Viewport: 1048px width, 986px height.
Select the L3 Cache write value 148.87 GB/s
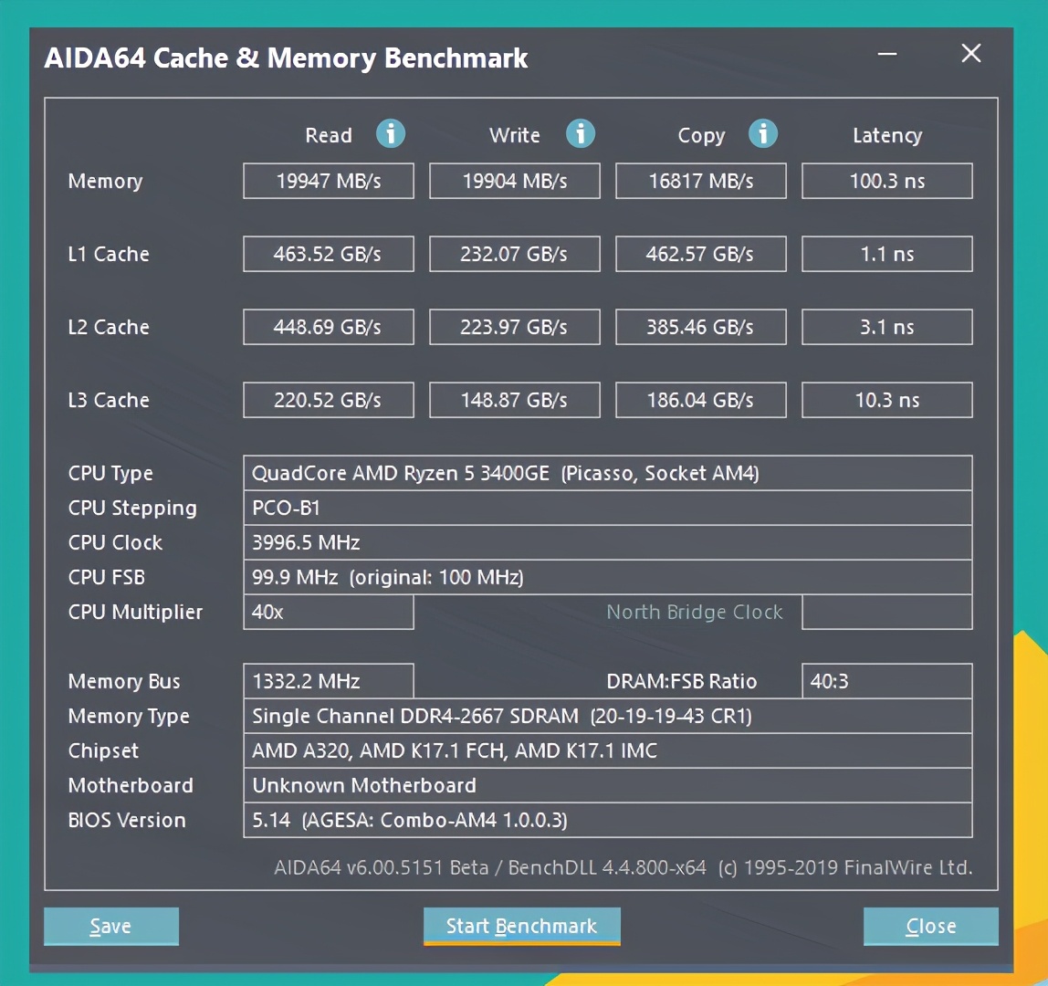(515, 400)
